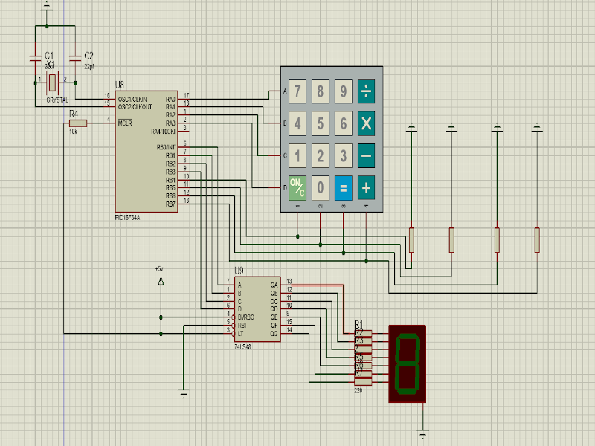
Task: Click keypad button 4
Action: (297, 123)
